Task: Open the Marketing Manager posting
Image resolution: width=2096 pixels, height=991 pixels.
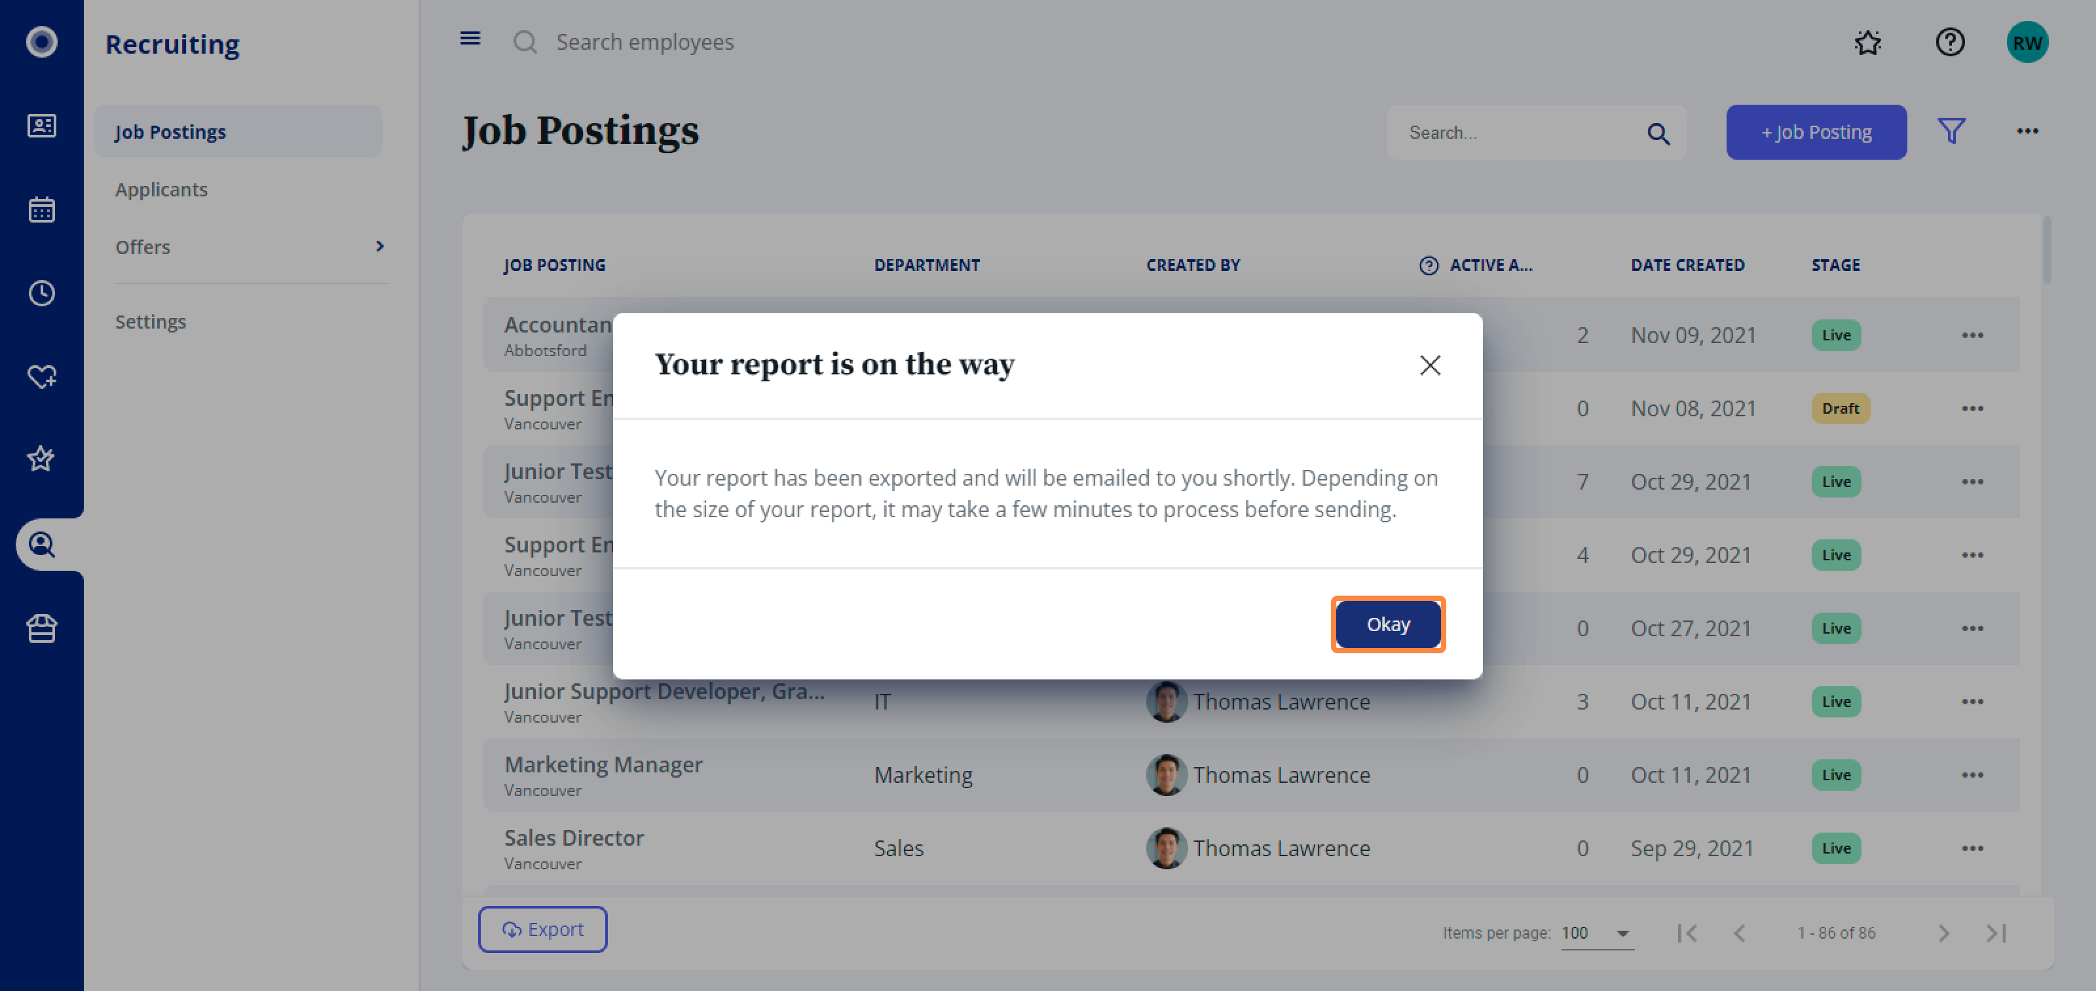Action: click(x=603, y=765)
